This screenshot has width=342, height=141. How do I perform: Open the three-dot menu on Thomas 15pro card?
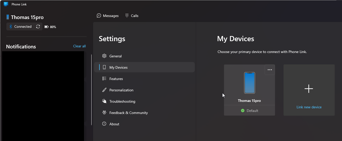(270, 70)
